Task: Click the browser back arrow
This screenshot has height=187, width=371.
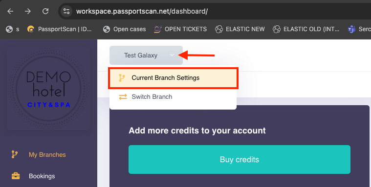Action: coord(10,11)
